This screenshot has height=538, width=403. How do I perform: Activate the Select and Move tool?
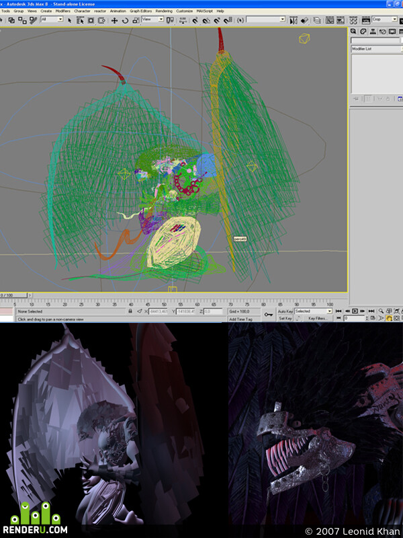point(114,21)
